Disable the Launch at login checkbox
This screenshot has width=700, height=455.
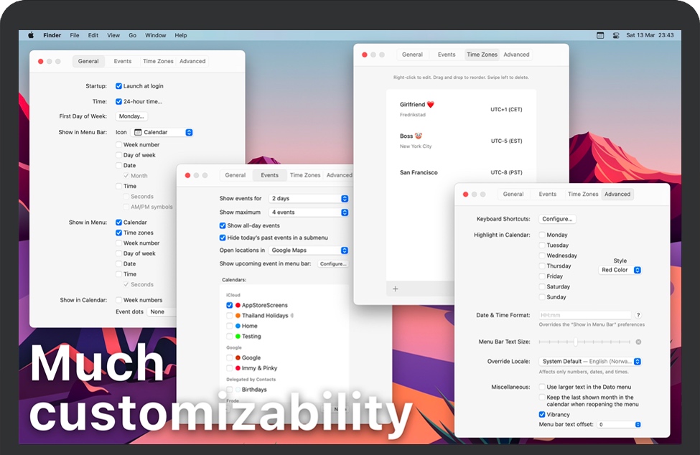click(118, 86)
